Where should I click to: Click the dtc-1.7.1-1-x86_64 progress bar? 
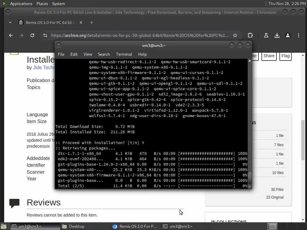click(x=207, y=154)
